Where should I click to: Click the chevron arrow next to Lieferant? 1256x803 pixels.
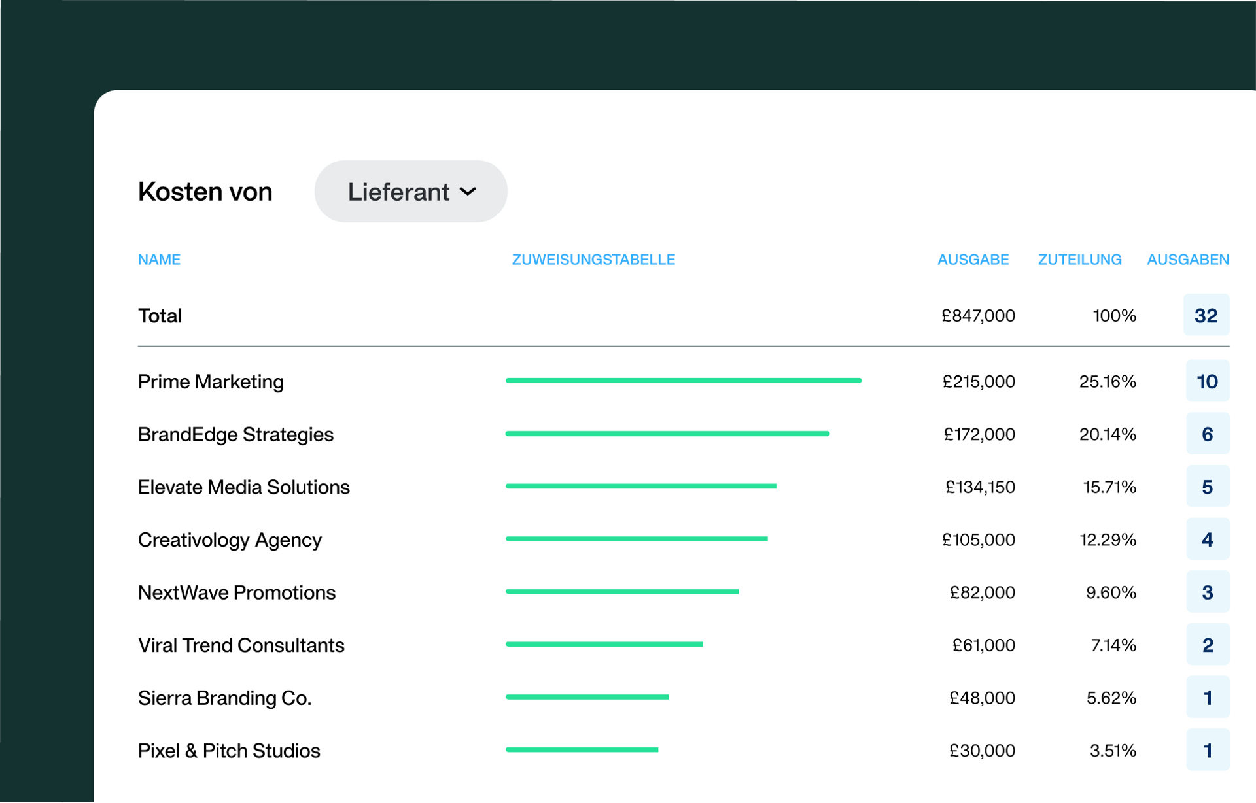pos(468,192)
